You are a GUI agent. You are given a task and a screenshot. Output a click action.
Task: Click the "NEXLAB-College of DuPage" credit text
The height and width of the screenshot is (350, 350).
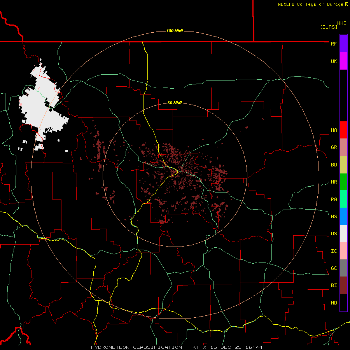click(x=310, y=4)
